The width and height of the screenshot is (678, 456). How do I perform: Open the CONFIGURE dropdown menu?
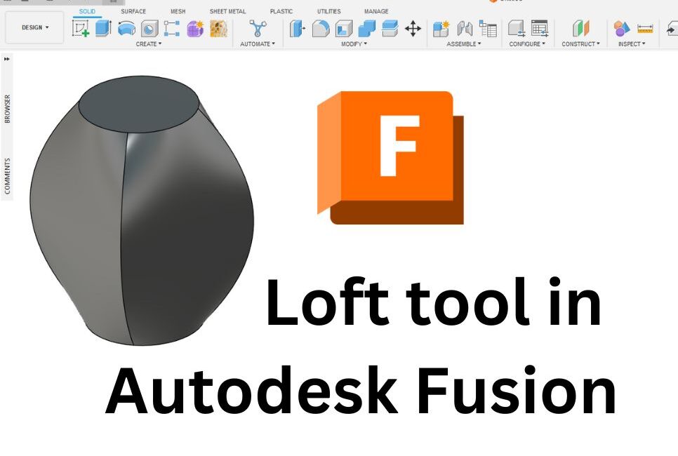point(527,44)
